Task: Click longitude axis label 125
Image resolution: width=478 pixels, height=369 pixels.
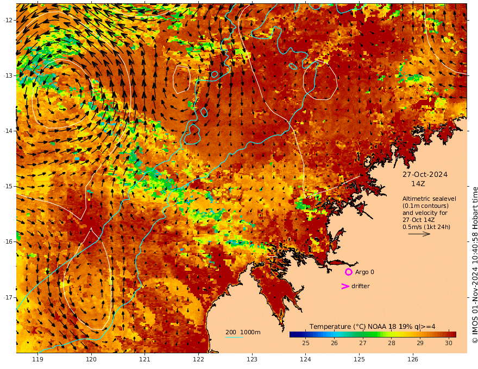Action: [x=359, y=359]
